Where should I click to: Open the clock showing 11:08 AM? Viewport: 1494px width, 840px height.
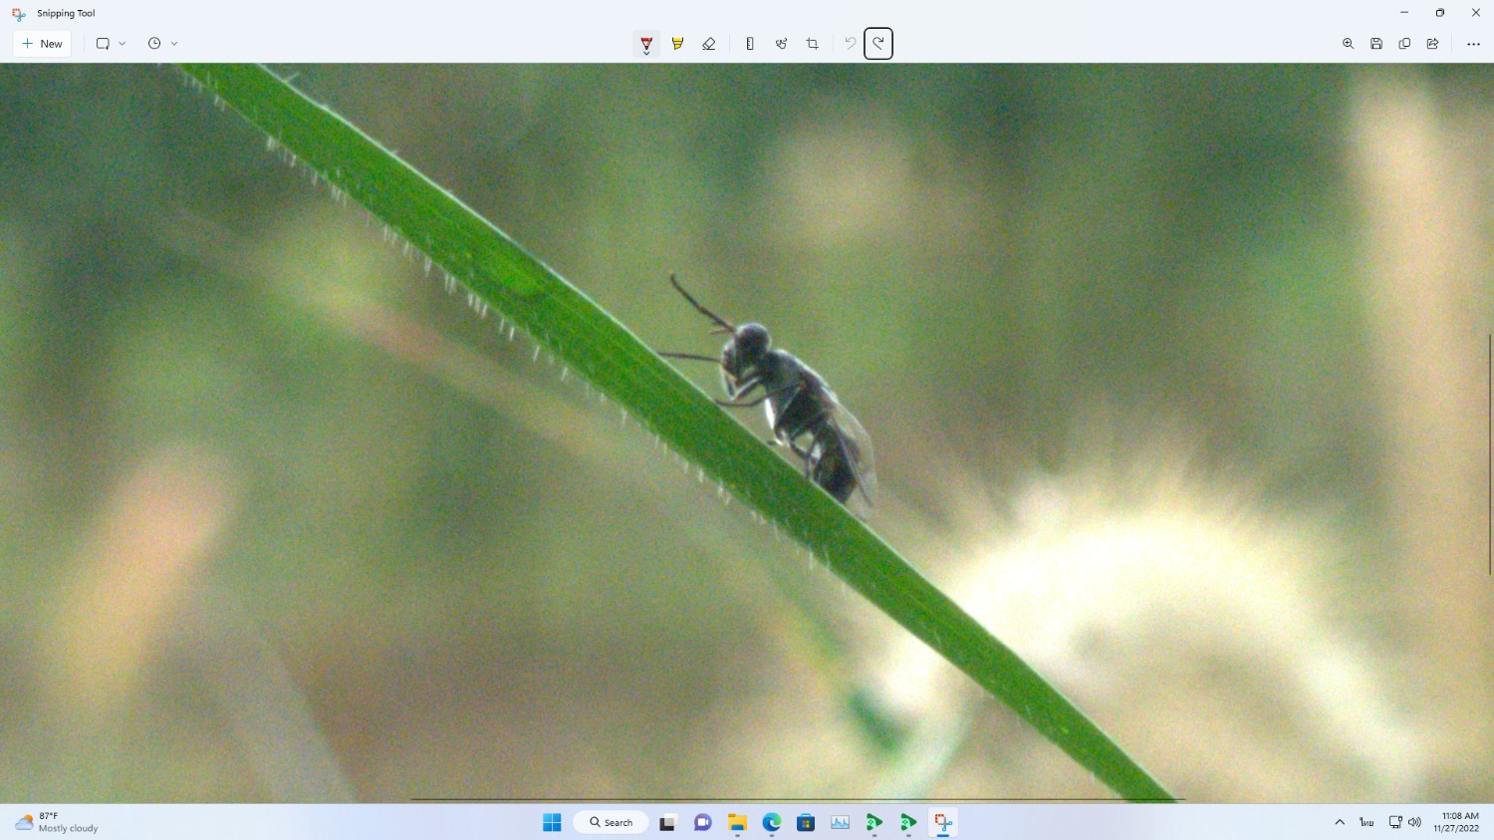click(x=1456, y=822)
